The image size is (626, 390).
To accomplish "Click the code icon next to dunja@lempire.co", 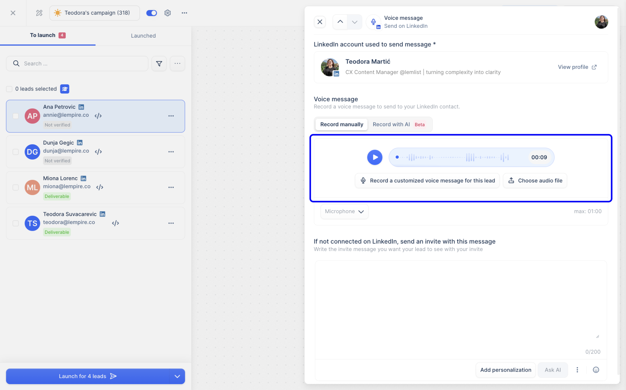I will (x=98, y=152).
